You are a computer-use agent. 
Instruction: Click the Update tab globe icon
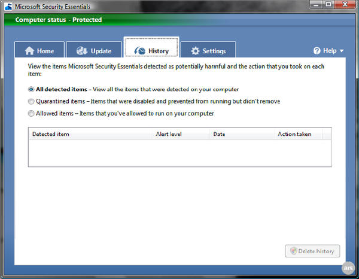click(82, 51)
